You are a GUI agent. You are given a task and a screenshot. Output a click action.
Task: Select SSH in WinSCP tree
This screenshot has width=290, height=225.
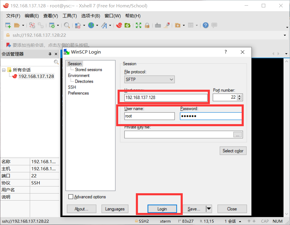[x=72, y=87]
